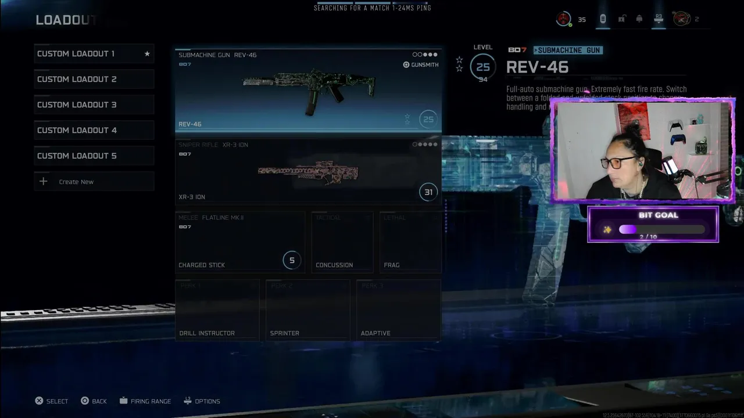Select Custom Loadout 4

click(94, 131)
